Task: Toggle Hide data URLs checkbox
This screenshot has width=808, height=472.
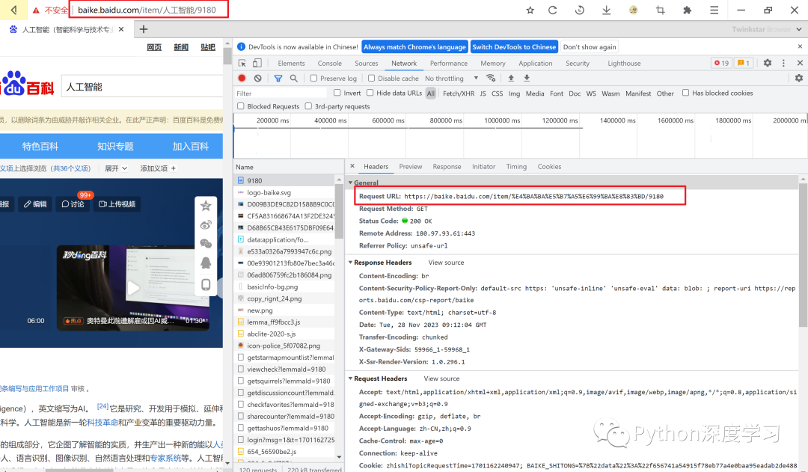Action: 370,93
